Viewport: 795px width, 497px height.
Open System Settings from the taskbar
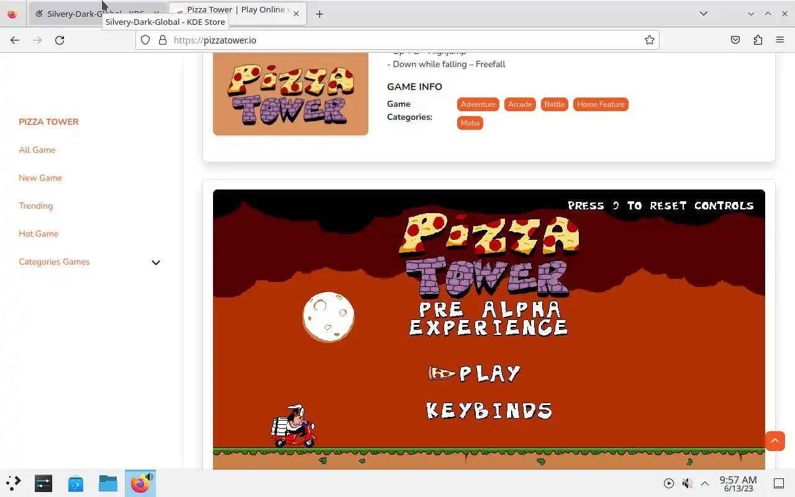(43, 483)
